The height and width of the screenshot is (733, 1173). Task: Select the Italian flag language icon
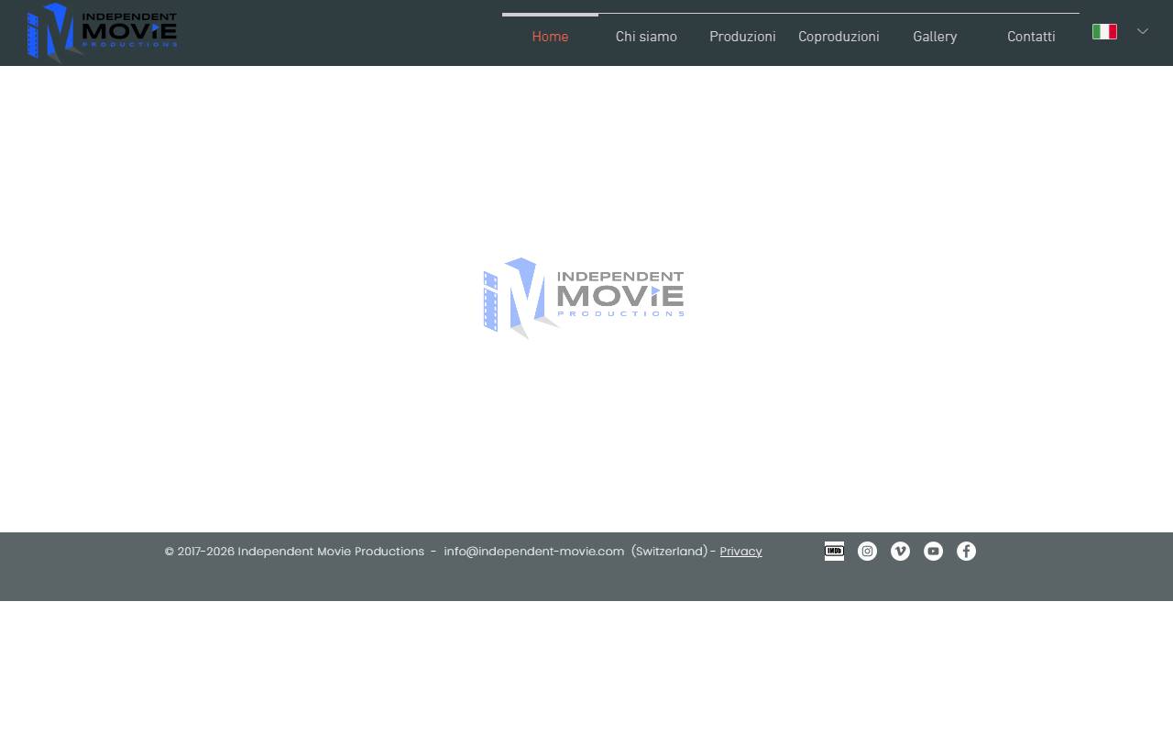[1104, 31]
